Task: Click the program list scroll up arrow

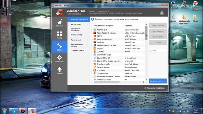Action: (x=146, y=24)
